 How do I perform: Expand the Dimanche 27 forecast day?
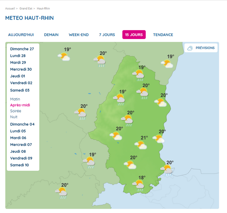[x=22, y=49]
